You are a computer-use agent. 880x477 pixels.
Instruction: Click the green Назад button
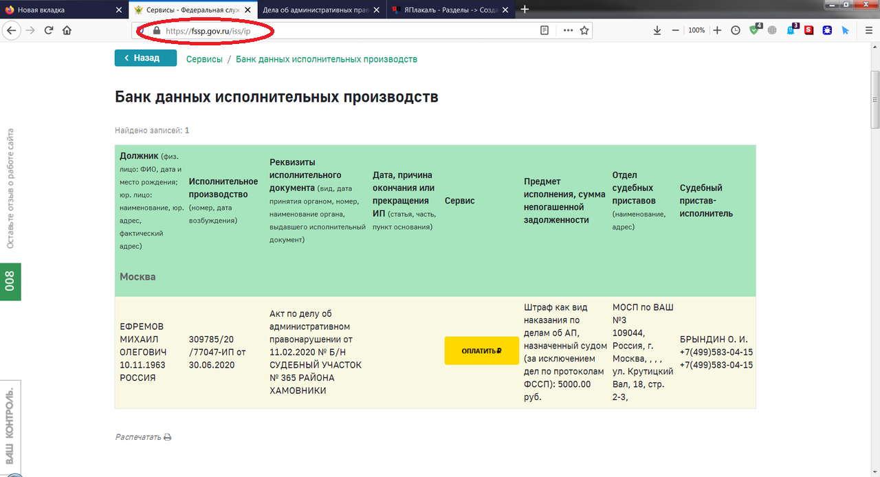click(x=146, y=58)
